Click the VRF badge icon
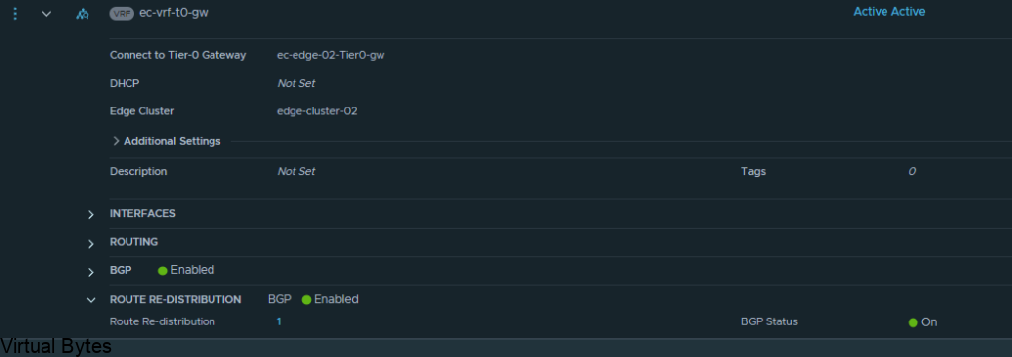The height and width of the screenshot is (357, 1012). pos(122,13)
